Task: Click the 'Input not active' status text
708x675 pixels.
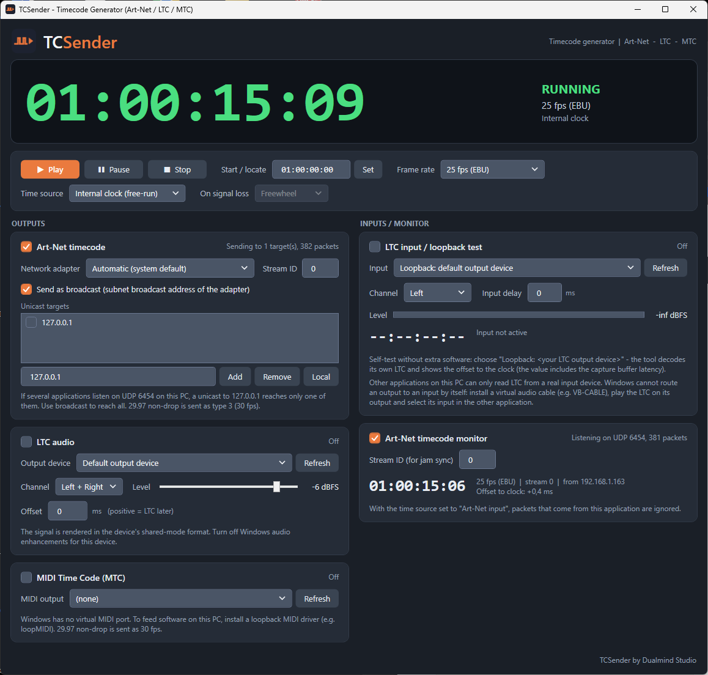Action: (x=501, y=333)
